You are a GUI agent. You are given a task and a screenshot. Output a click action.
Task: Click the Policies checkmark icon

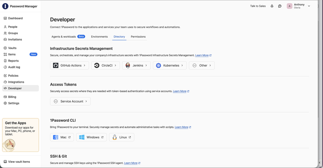[x=5, y=76]
